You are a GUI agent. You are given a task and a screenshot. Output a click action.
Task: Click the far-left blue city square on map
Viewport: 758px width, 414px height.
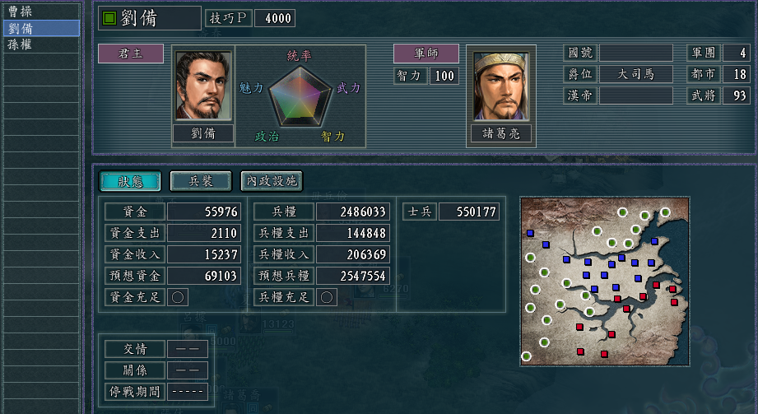(x=530, y=233)
